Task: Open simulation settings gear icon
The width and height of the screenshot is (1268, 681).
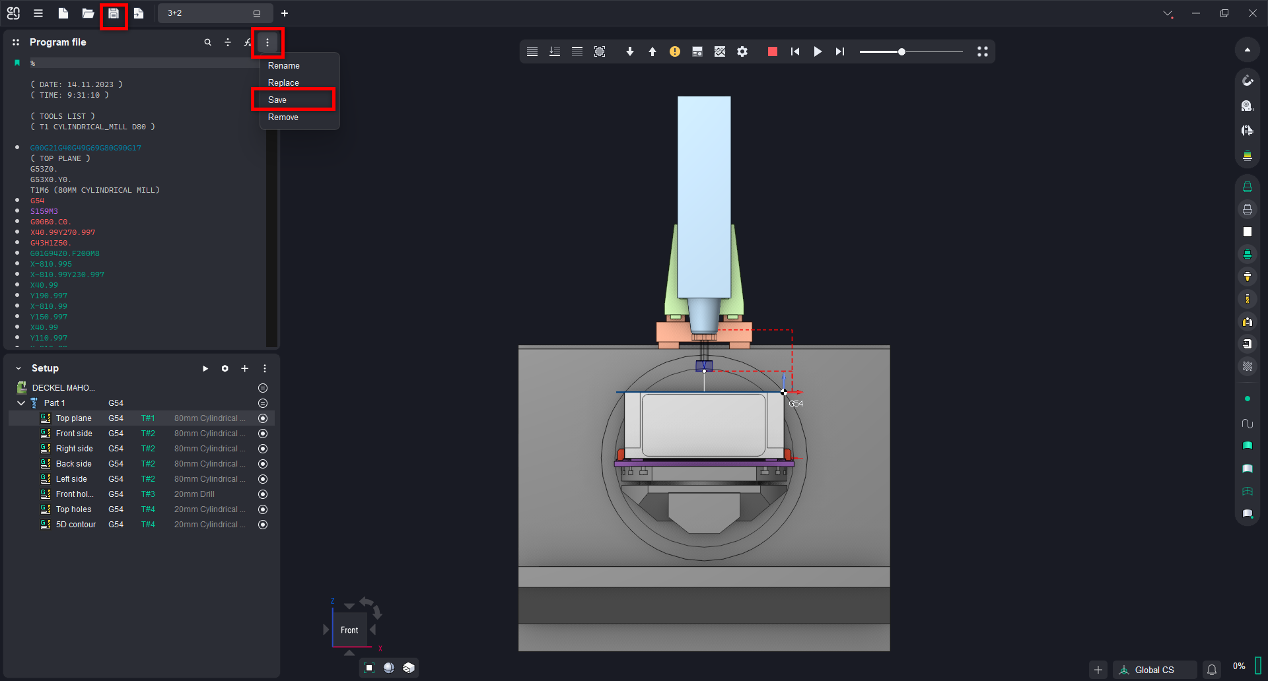Action: pos(742,51)
